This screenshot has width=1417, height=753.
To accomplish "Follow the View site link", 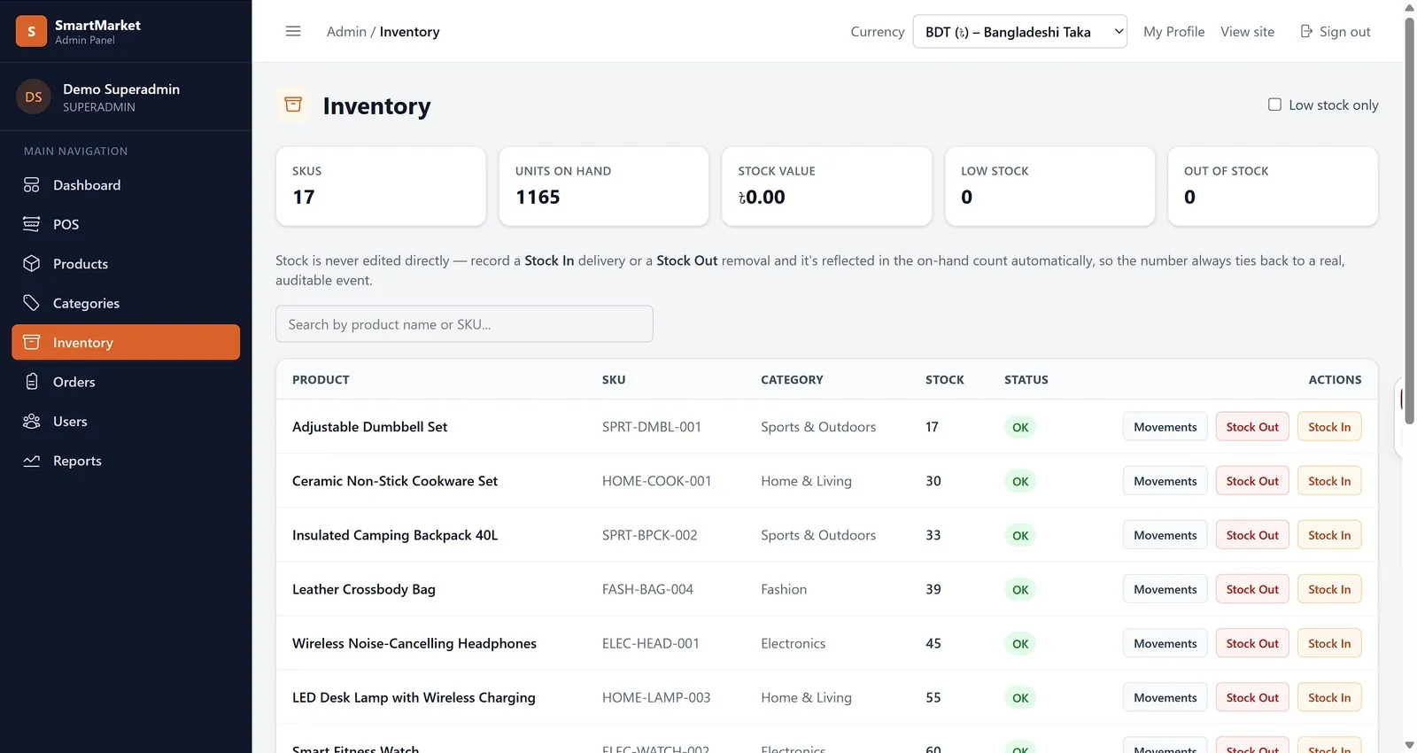I will 1247,32.
